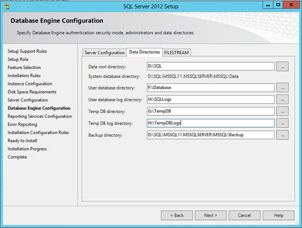Image resolution: width=302 pixels, height=228 pixels.
Task: Browse for the User database directory
Action: point(282,88)
